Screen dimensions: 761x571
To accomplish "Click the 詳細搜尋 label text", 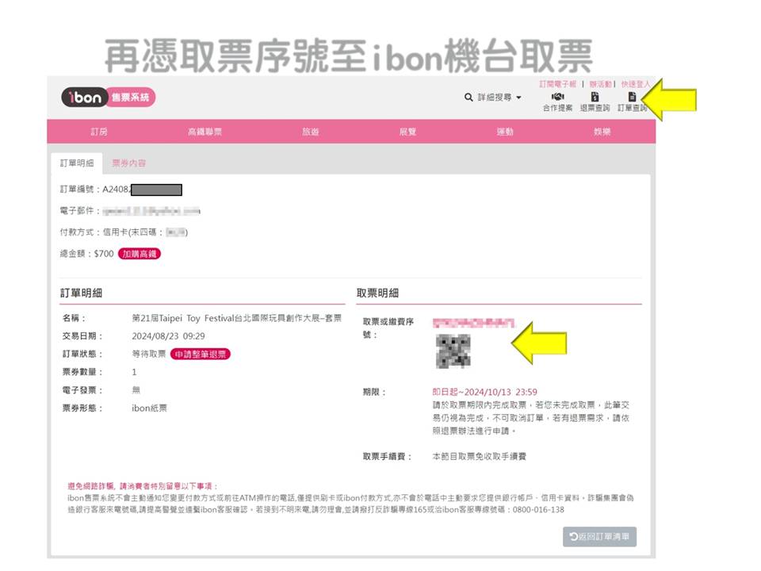I will click(x=495, y=98).
